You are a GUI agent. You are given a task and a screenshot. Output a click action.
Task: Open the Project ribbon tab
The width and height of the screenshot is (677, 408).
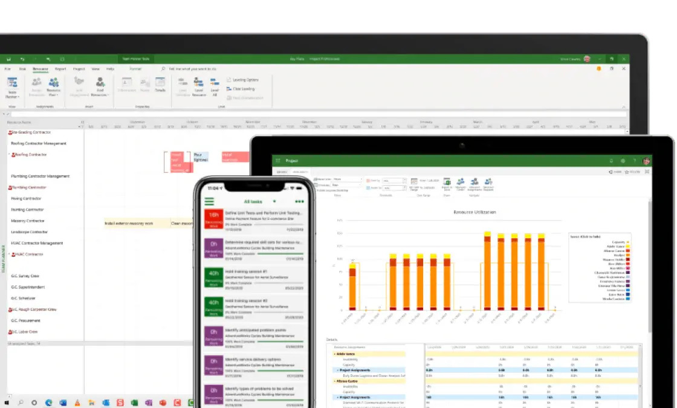79,69
